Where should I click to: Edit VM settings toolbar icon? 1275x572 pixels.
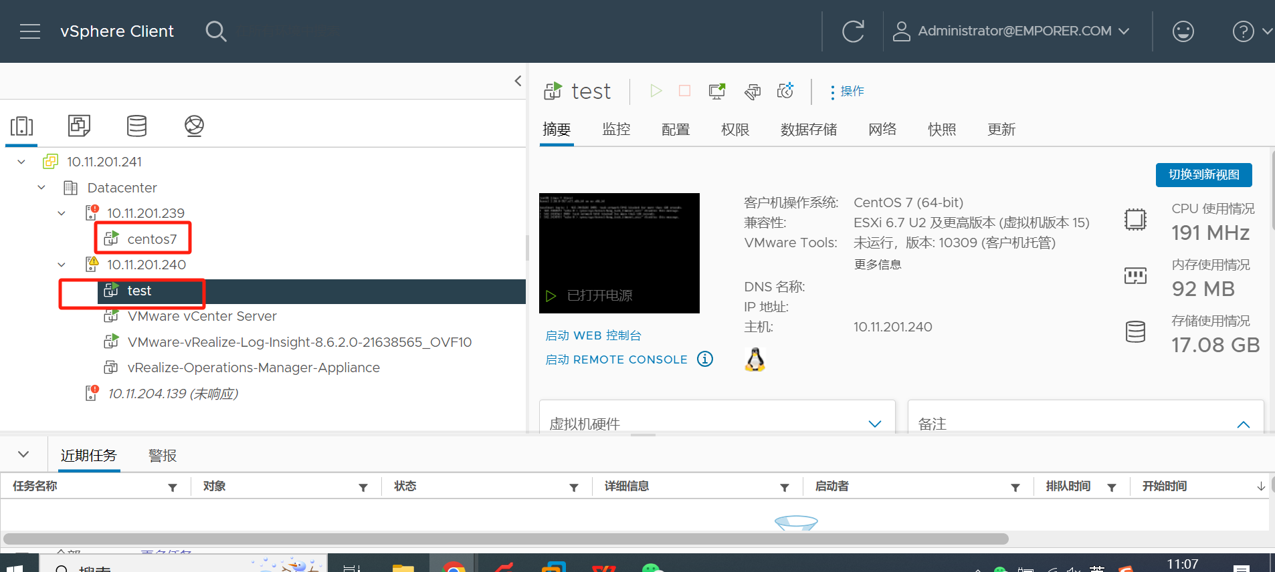tap(752, 91)
